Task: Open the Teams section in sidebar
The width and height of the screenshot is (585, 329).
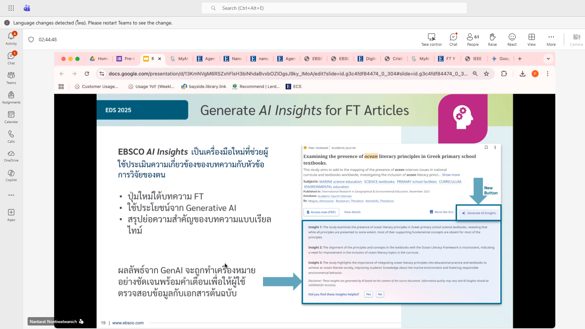Action: tap(11, 78)
